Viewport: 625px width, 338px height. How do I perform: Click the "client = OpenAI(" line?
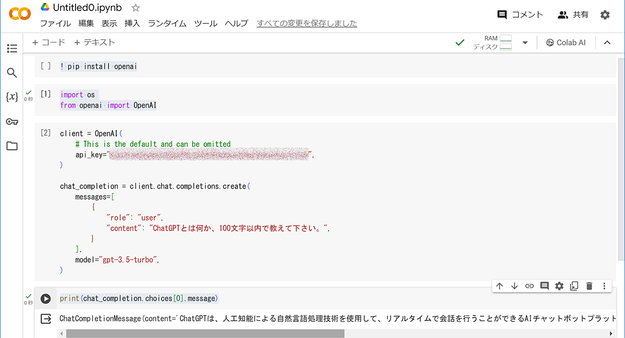coord(91,133)
